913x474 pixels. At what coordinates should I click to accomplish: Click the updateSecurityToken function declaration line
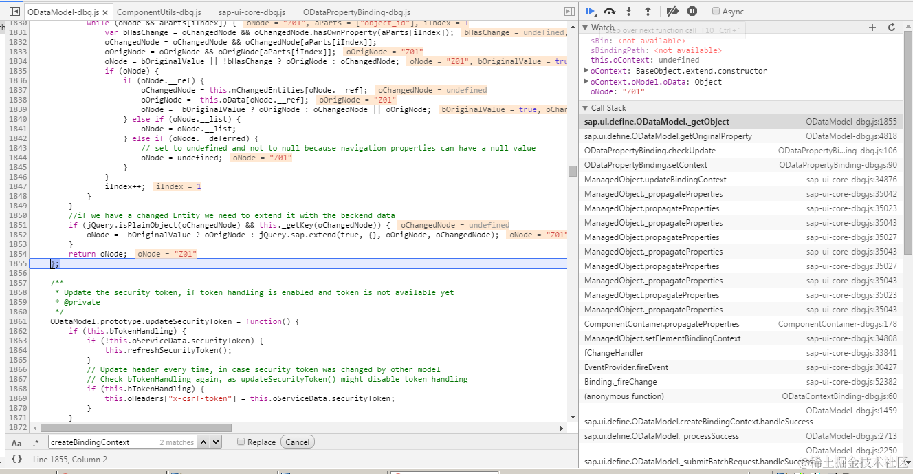click(175, 321)
